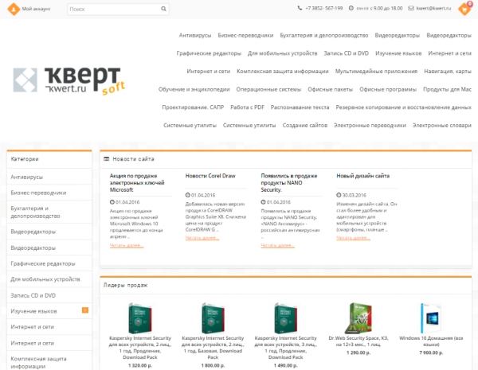
Task: Focus the Поиск search field
Action: tap(118, 9)
